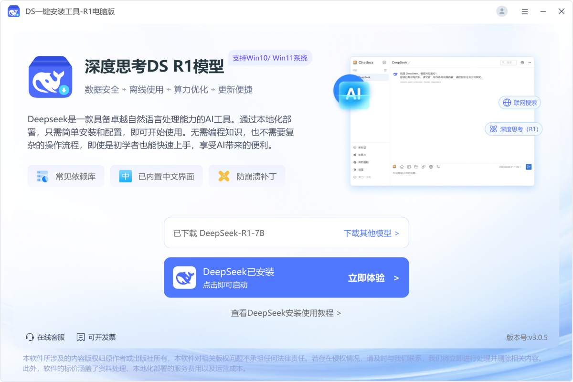Image resolution: width=573 pixels, height=382 pixels.
Task: Click the 支持Win10/ Win11系统 badge
Action: point(270,58)
